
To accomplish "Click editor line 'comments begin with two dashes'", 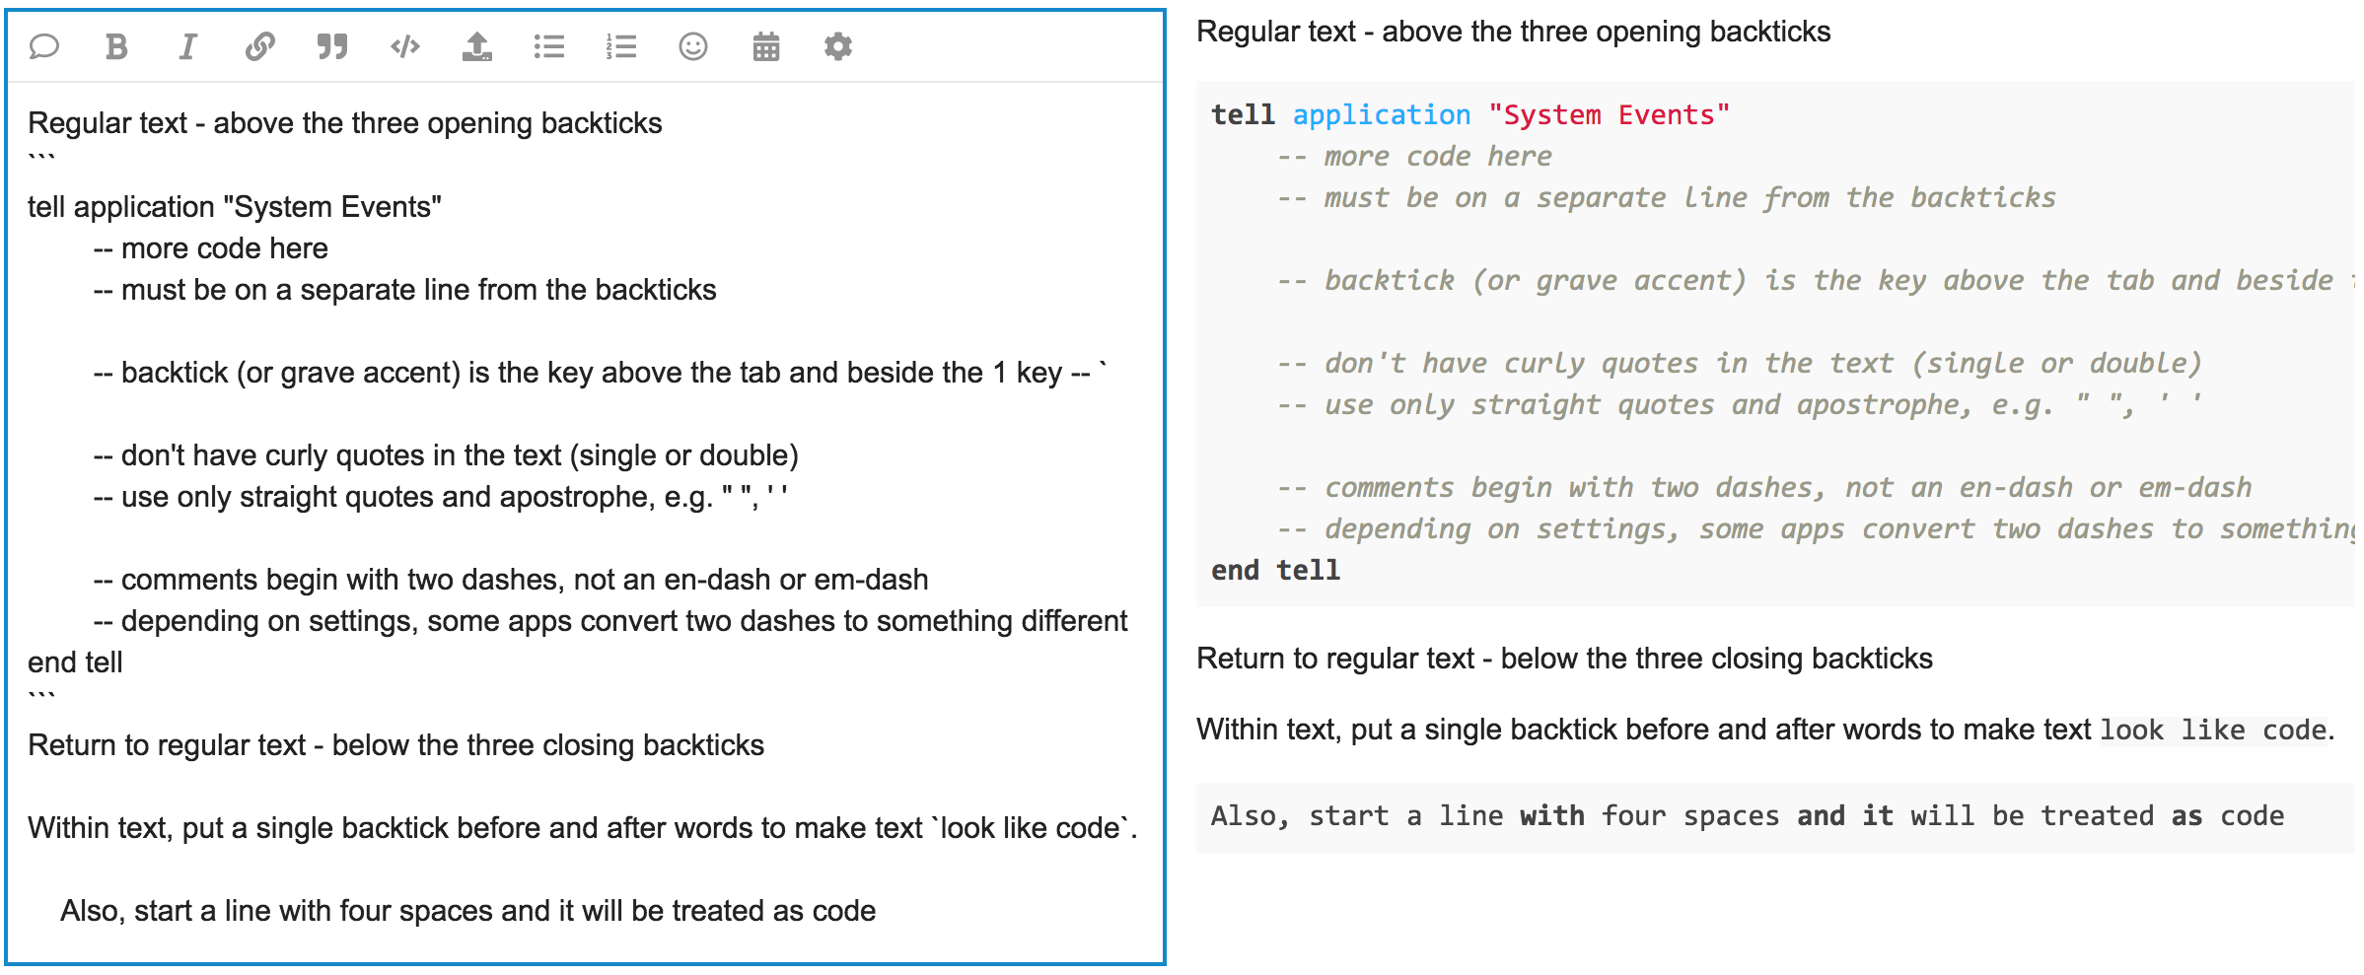I will [x=511, y=580].
